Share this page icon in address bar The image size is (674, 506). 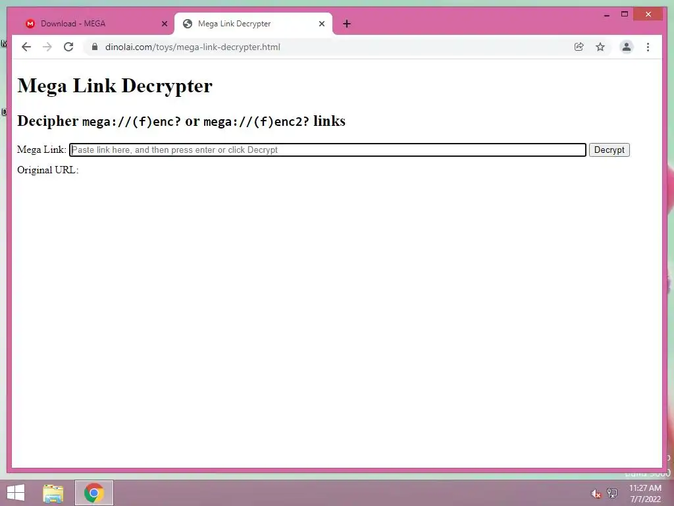579,47
